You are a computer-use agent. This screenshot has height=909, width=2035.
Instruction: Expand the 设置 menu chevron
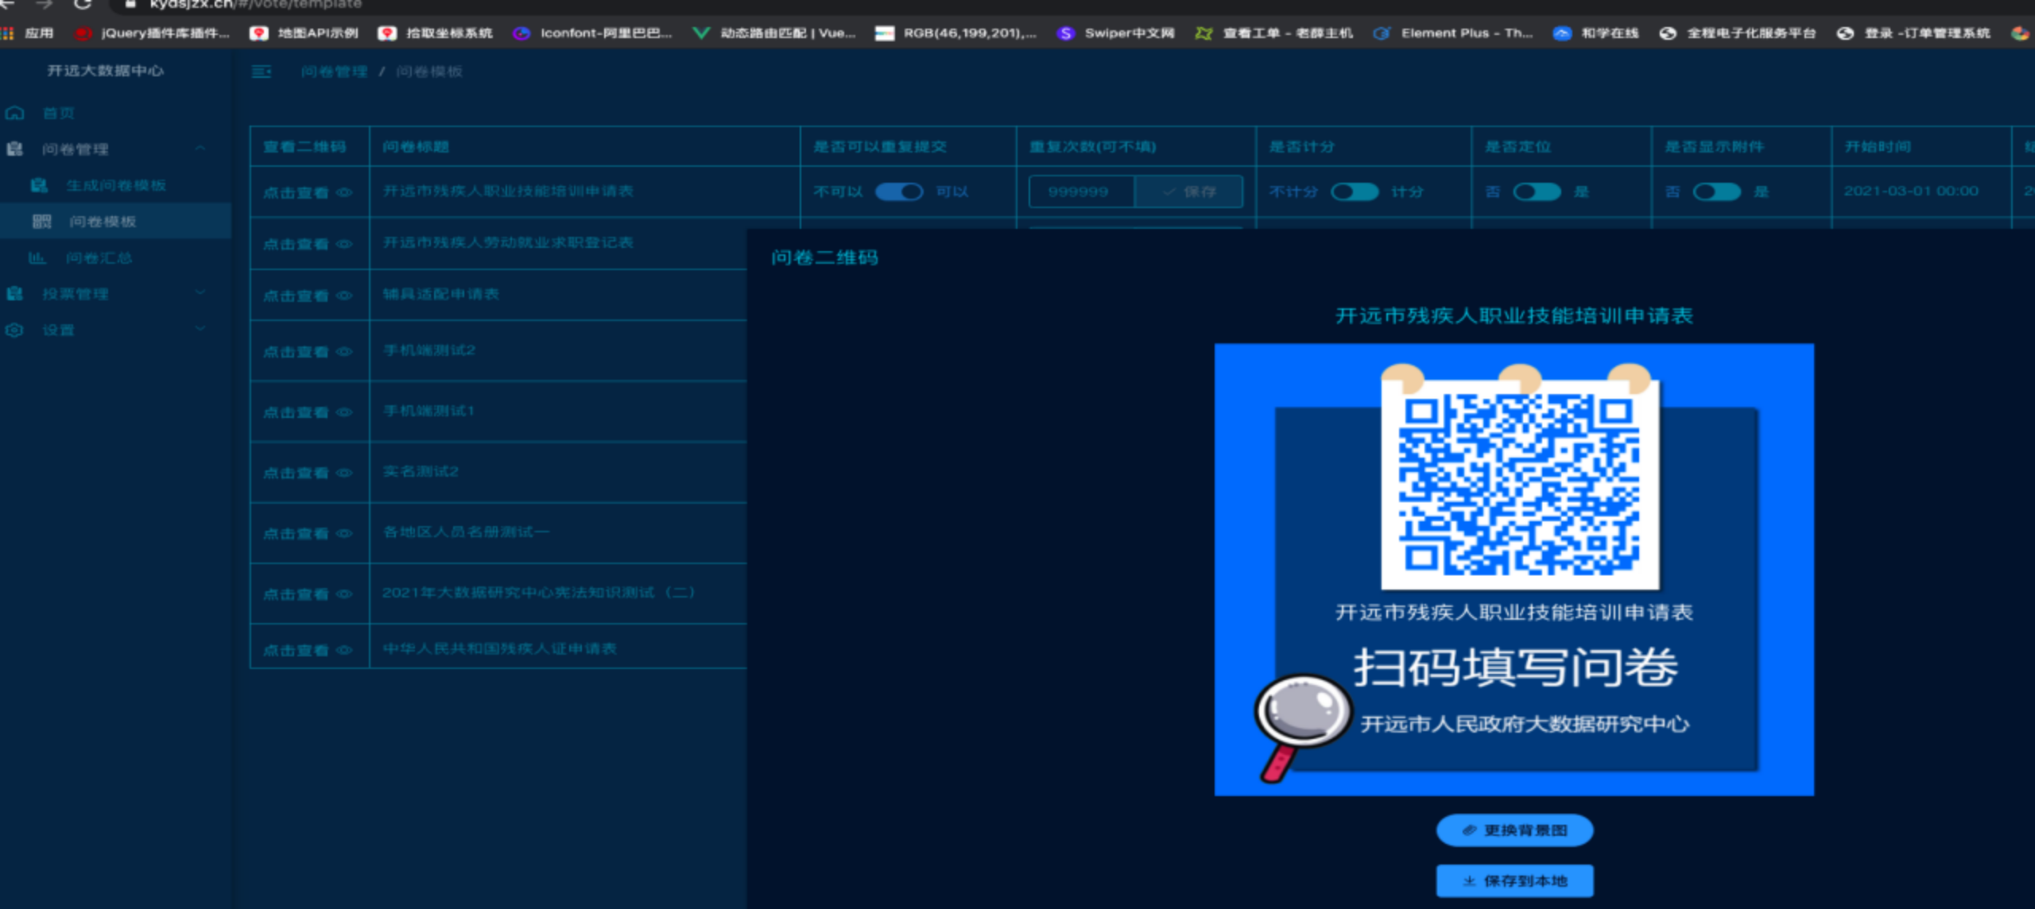coord(200,329)
